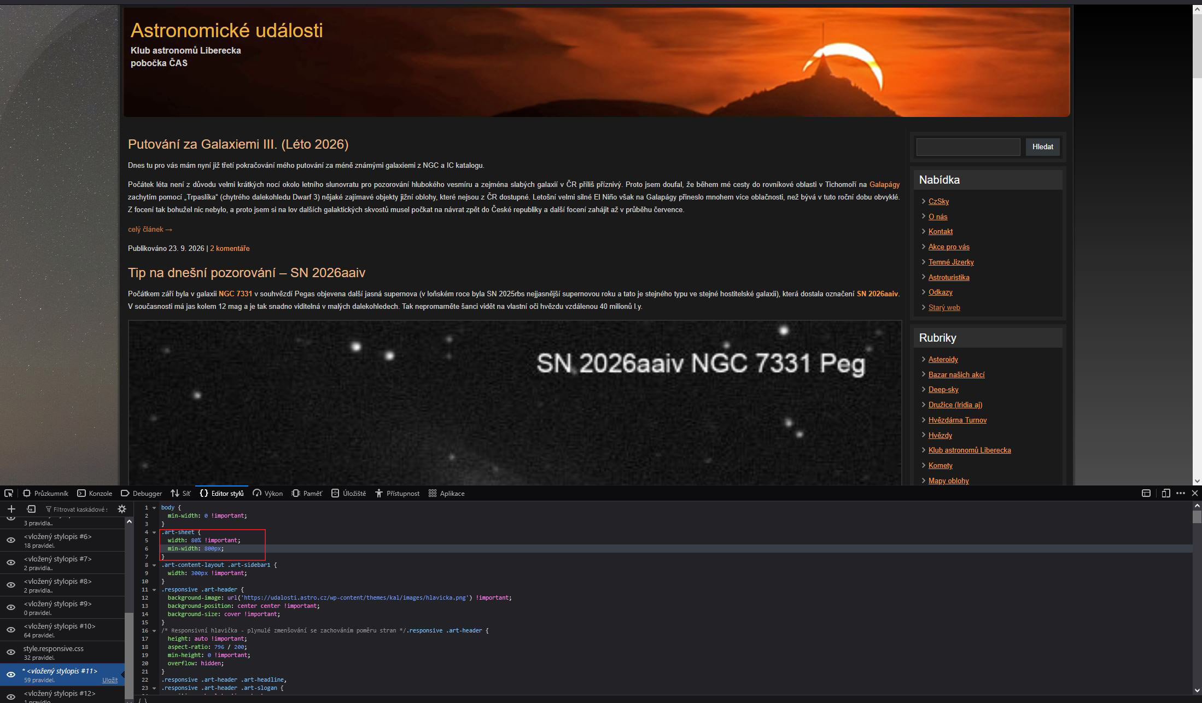Close the developer tools panel
Screen dimensions: 1202x703
point(1195,493)
